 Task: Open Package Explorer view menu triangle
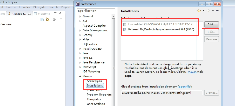(x=61, y=19)
